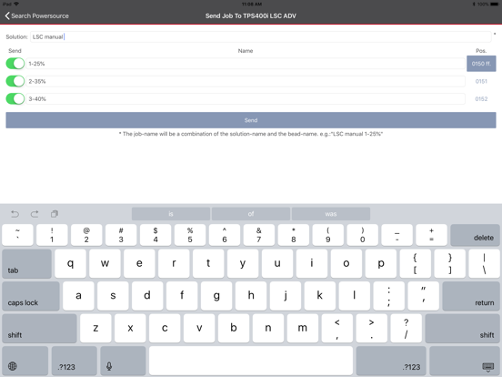Viewport: 502px width, 377px height.
Task: Tap the minus underscore key
Action: coord(397,235)
